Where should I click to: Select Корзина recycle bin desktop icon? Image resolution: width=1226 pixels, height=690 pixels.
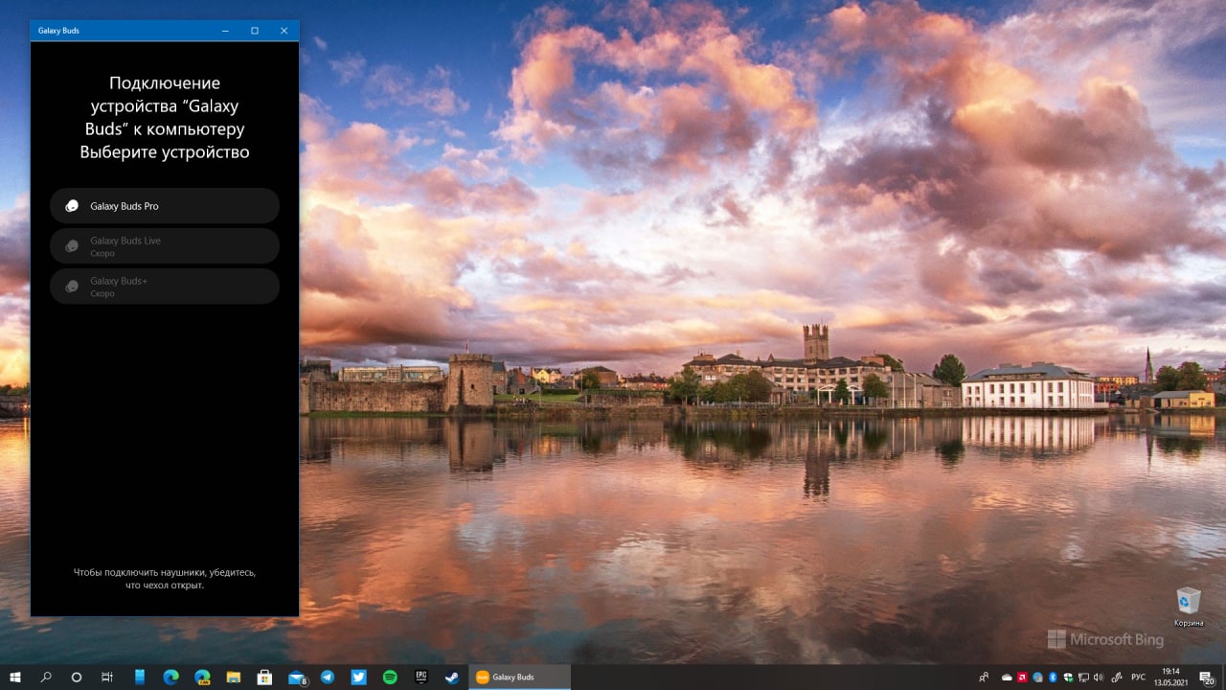pyautogui.click(x=1189, y=608)
